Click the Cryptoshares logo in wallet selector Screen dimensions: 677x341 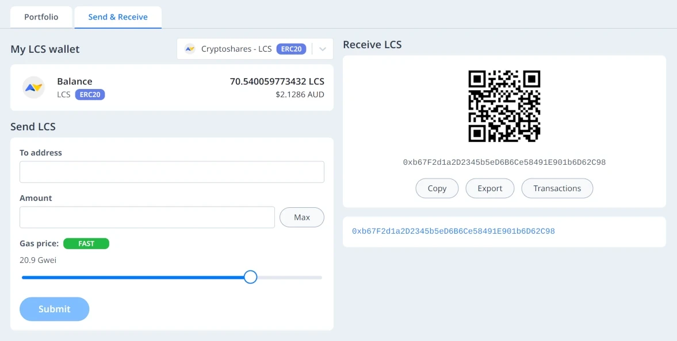pos(190,49)
